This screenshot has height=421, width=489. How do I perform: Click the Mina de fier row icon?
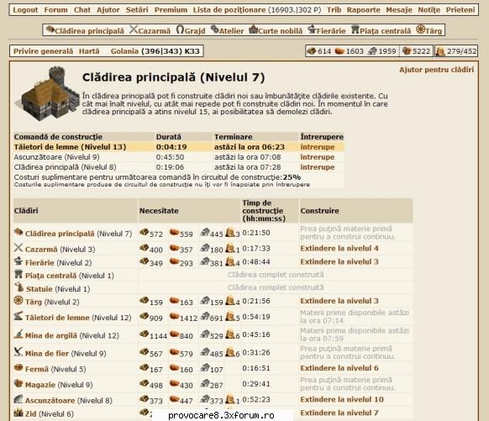pos(18,352)
